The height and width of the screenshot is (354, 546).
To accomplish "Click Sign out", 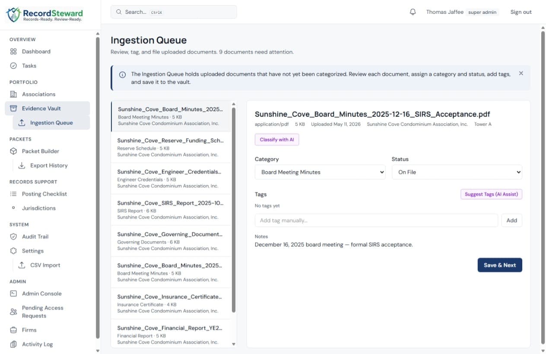I will [521, 12].
